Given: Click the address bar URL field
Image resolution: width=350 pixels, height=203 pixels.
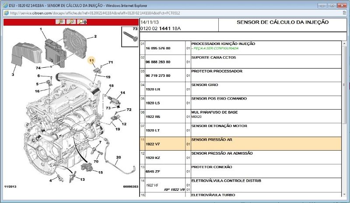Looking at the screenshot, I should coord(174,13).
